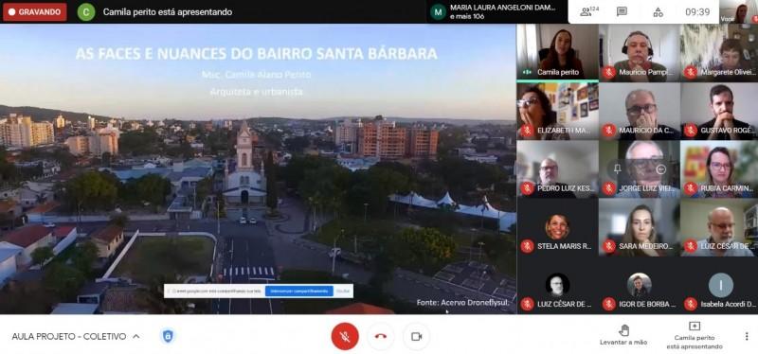Click muted mic icon on Maurício da C tile

point(609,131)
